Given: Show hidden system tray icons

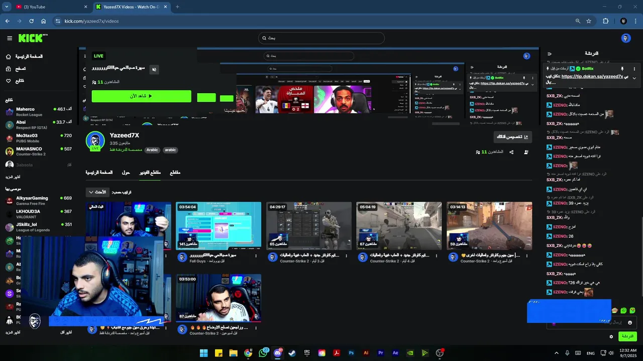Looking at the screenshot, I should pyautogui.click(x=556, y=353).
